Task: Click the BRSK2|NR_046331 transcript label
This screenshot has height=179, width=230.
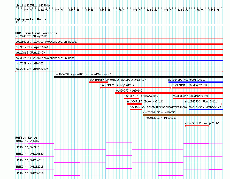Action: [27, 141]
